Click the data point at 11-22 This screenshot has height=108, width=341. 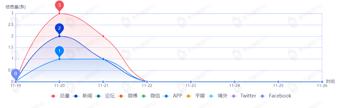coord(147,82)
